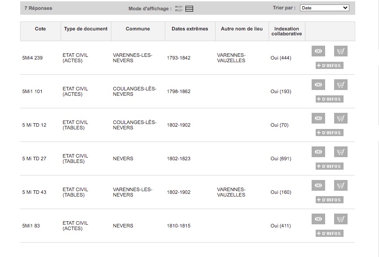Viewport: 379px width, 257px height.
Task: Click the 'Cote' column header
Action: (40, 29)
